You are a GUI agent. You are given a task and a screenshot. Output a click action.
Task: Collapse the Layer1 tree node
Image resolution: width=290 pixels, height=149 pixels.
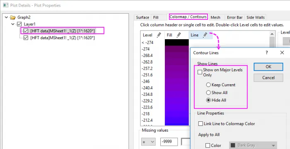tap(13, 24)
